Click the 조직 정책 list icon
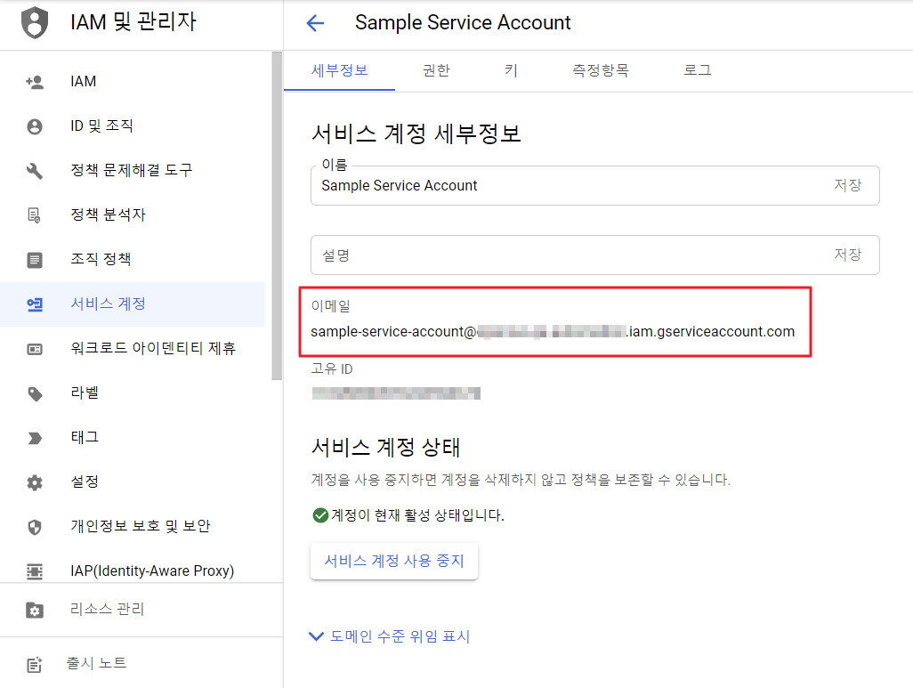Image resolution: width=913 pixels, height=688 pixels. coord(35,260)
